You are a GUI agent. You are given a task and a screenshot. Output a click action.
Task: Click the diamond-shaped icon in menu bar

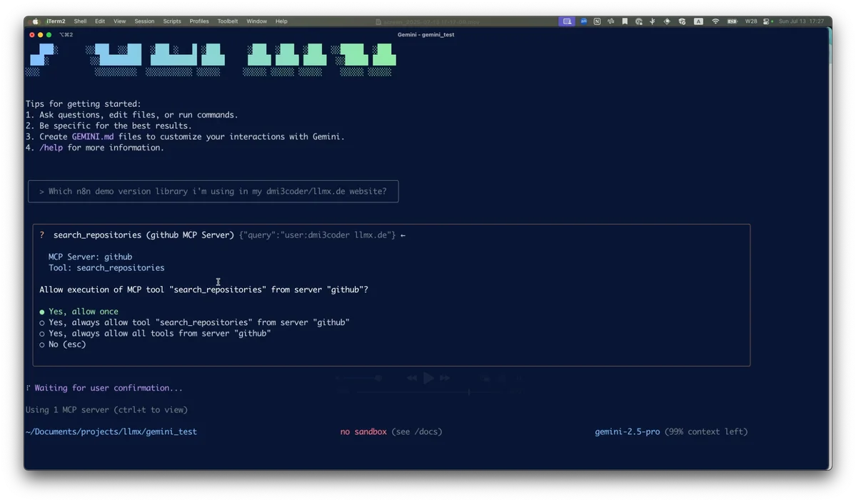tap(667, 21)
